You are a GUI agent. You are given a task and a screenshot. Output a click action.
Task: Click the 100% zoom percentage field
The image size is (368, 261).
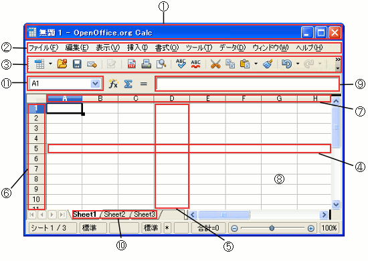[329, 228]
